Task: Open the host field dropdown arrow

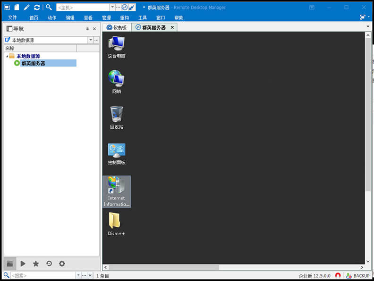Action: tap(112, 8)
